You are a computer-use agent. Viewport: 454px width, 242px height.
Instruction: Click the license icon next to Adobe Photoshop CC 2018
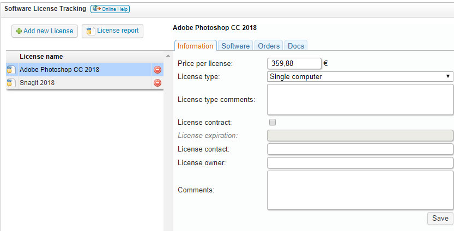11,70
